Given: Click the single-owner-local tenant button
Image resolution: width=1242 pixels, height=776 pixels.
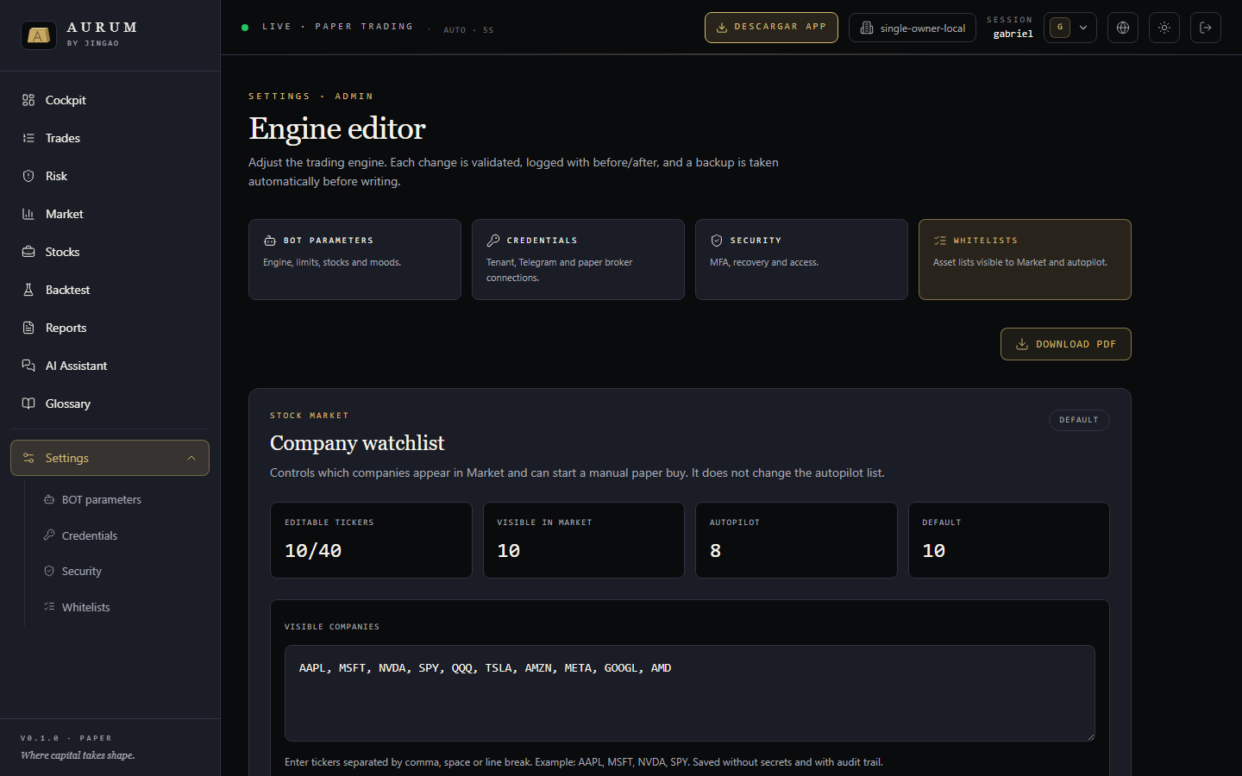Looking at the screenshot, I should 913,28.
